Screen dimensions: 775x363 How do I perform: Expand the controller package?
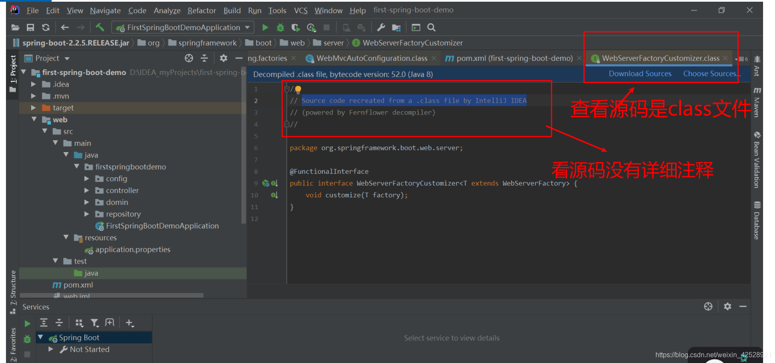(87, 190)
